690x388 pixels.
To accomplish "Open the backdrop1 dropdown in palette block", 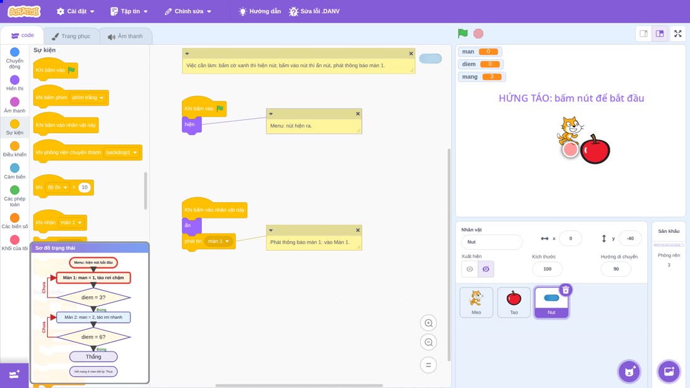I will [x=121, y=153].
